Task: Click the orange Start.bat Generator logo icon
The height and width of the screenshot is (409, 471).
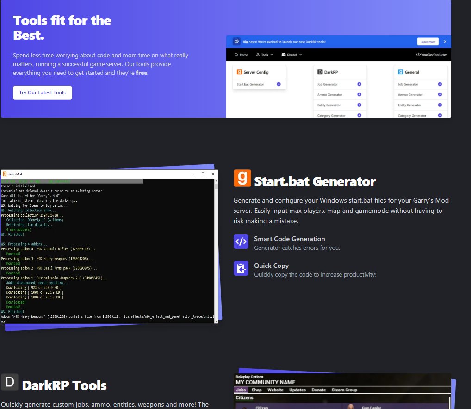Action: [242, 179]
